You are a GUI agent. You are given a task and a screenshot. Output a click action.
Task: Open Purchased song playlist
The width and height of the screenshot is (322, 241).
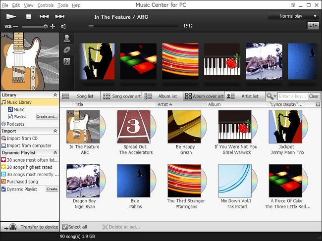point(19,182)
